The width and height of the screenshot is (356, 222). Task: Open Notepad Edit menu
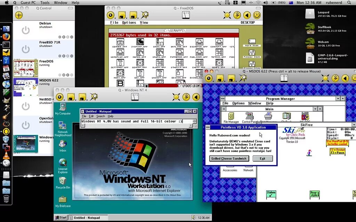pyautogui.click(x=91, y=116)
